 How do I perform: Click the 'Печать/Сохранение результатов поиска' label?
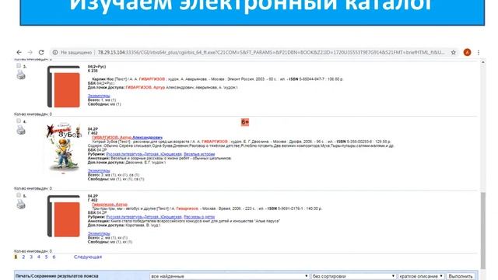tap(57, 276)
